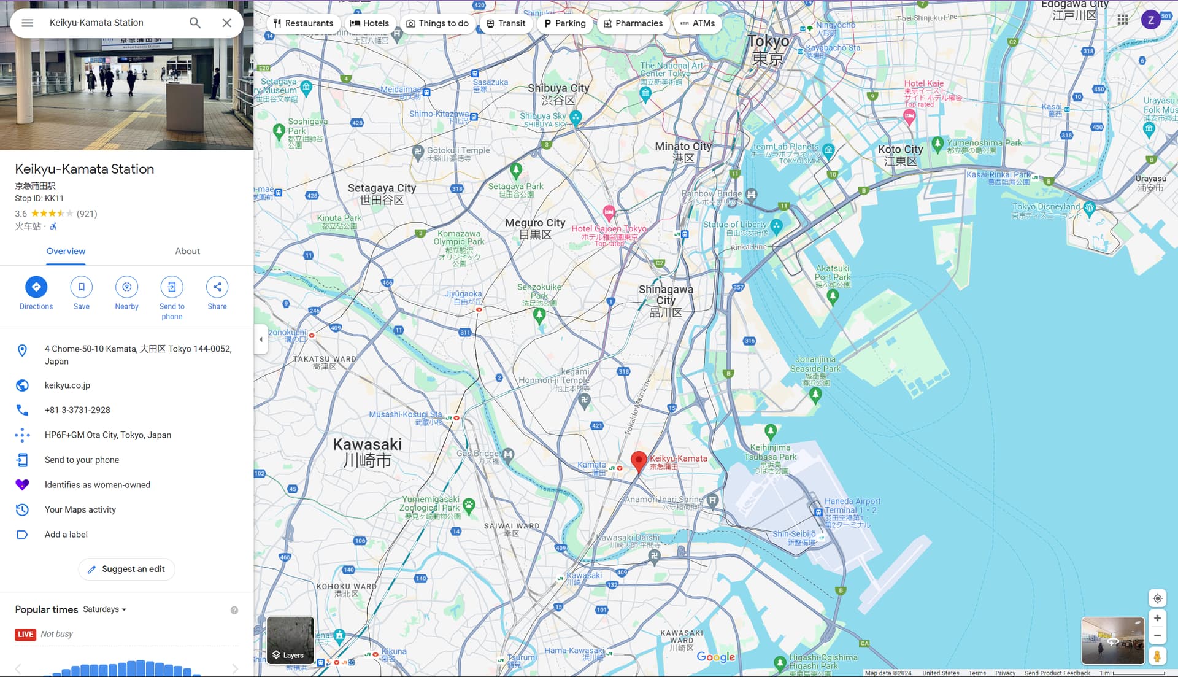
Task: Open the Street View thumbnail preview
Action: (x=1112, y=641)
